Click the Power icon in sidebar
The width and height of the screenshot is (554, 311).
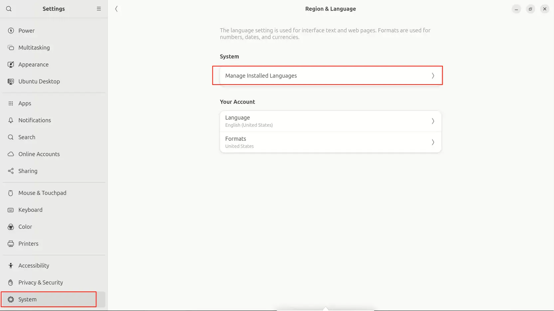click(11, 31)
